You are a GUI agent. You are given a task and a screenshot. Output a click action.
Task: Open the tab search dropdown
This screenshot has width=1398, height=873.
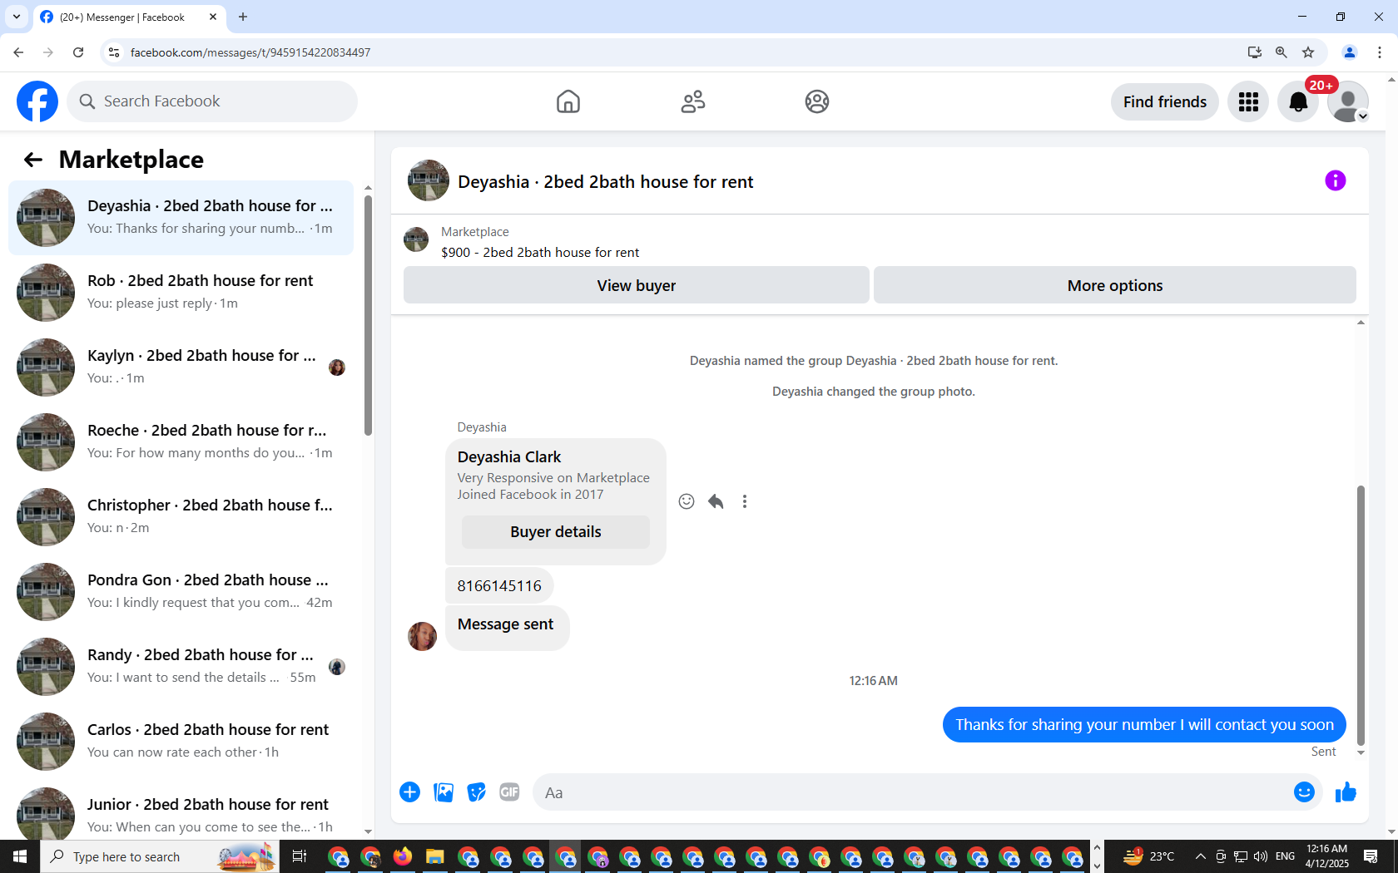pos(17,17)
